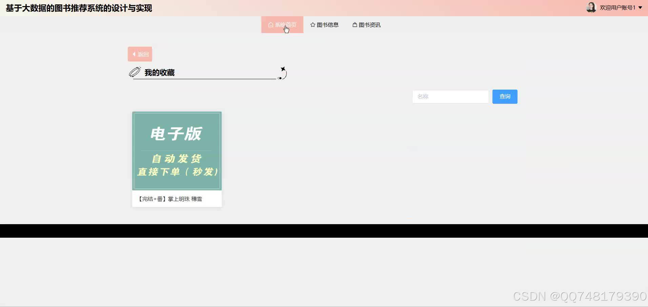This screenshot has height=307, width=648.
Task: Click the page title 基于大数据的图书推荐系统的设计与实现
Action: [x=78, y=8]
